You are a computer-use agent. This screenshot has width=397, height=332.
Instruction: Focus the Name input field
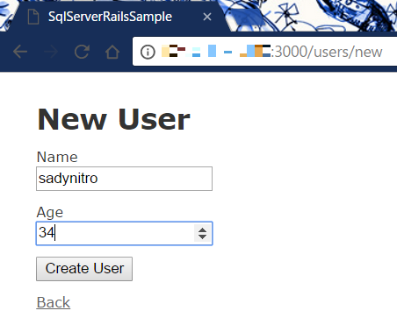(124, 179)
